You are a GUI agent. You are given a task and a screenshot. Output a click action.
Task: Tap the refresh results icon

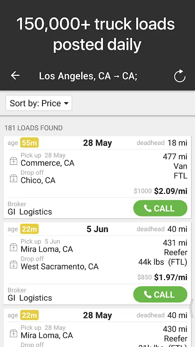pos(179,76)
